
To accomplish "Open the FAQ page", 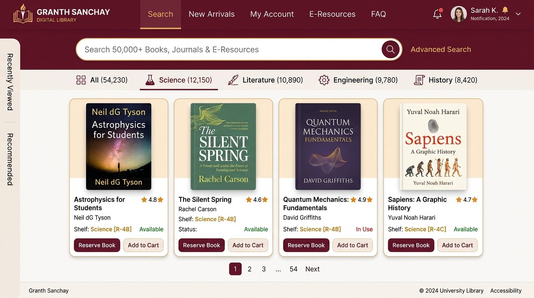I will point(378,14).
